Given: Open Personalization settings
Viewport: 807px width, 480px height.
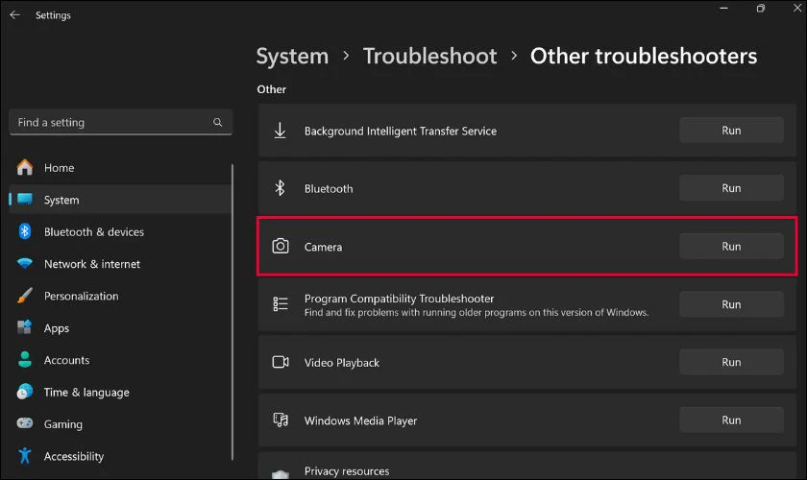Looking at the screenshot, I should tap(120, 296).
